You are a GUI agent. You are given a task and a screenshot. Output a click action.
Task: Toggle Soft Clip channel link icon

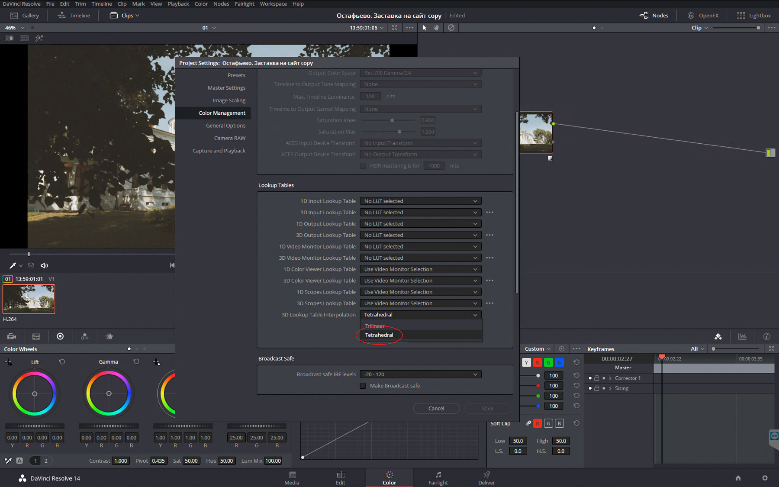[528, 423]
